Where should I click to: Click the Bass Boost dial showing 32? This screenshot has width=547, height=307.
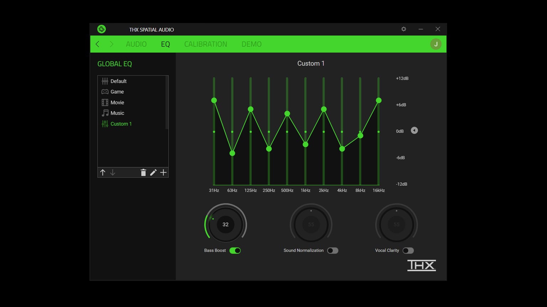(x=225, y=225)
